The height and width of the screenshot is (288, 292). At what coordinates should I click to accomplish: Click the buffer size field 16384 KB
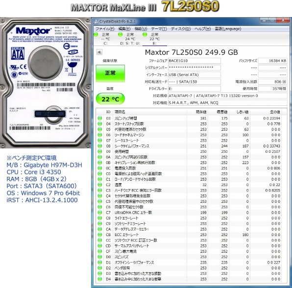click(x=272, y=61)
